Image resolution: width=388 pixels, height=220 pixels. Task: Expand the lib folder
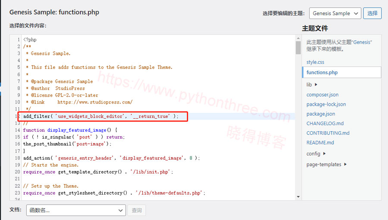click(312, 85)
